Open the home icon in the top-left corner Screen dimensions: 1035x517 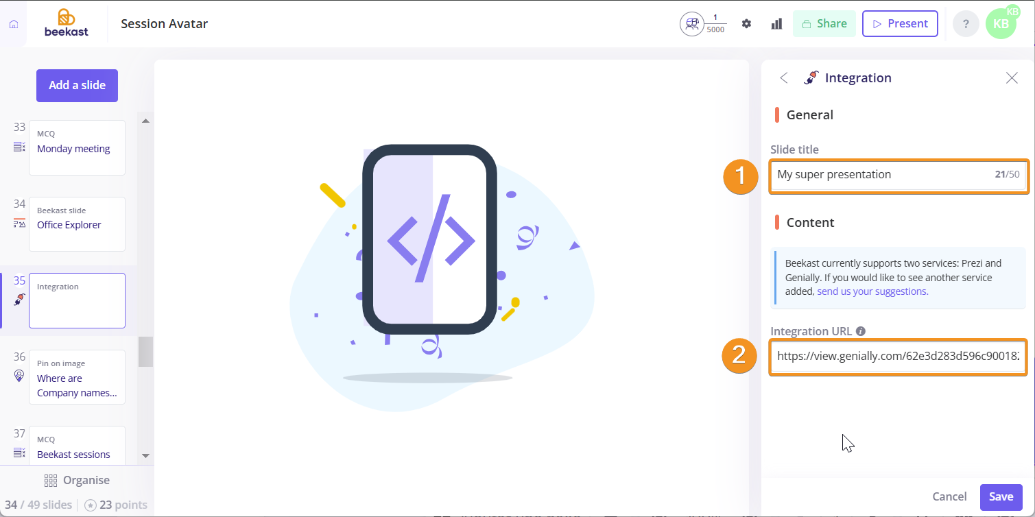tap(14, 24)
